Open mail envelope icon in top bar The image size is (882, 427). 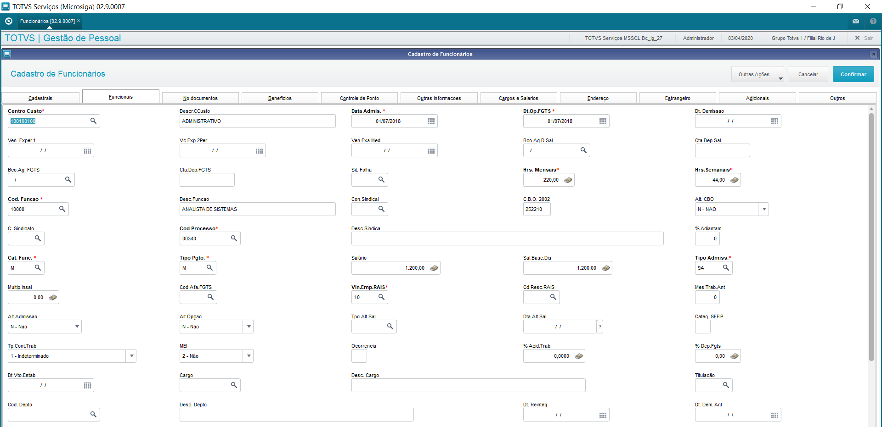coord(856,21)
